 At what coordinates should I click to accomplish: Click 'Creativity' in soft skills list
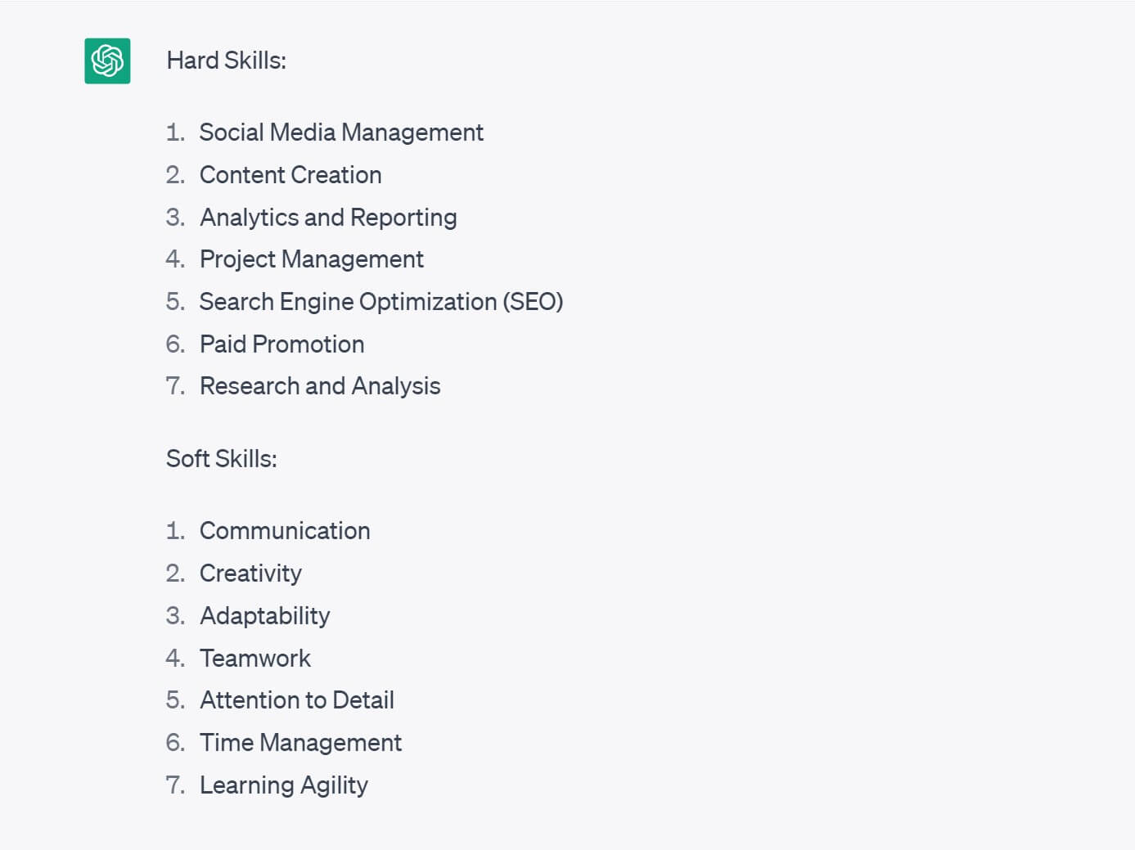pyautogui.click(x=250, y=573)
